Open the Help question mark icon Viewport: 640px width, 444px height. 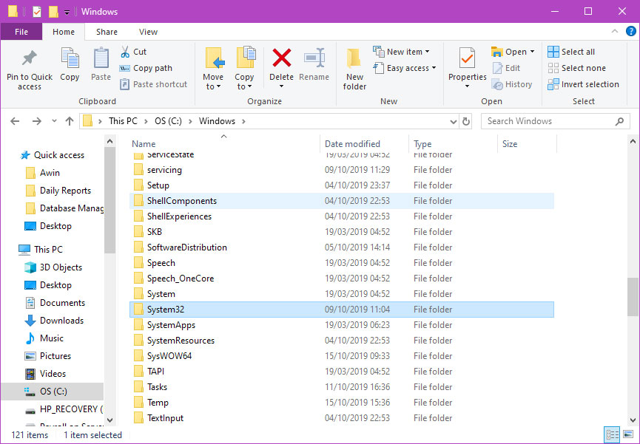(630, 31)
